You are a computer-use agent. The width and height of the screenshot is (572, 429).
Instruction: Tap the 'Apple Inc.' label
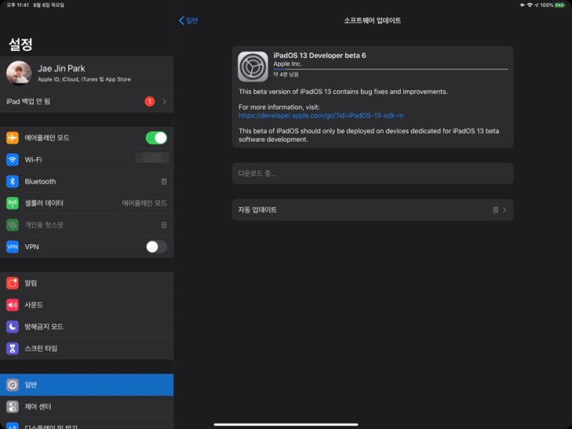tap(287, 64)
